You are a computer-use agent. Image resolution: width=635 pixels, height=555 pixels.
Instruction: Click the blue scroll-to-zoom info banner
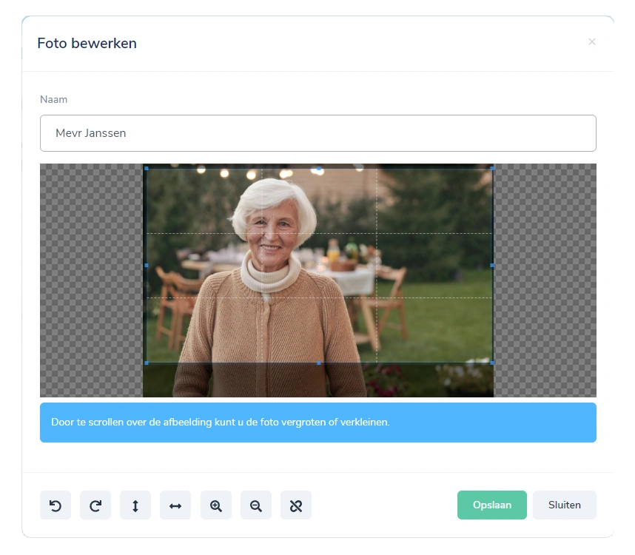pyautogui.click(x=317, y=423)
